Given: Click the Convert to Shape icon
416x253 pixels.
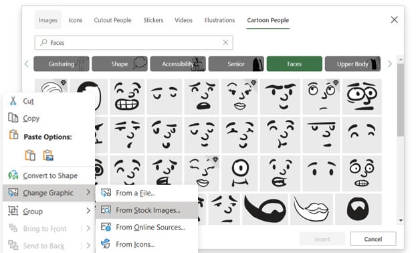Looking at the screenshot, I should tap(13, 175).
